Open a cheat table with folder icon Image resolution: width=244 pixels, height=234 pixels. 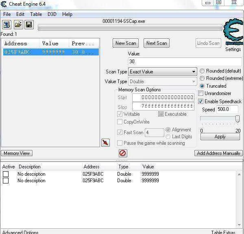click(18, 24)
